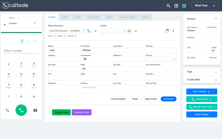Viewport: 222px width, 139px height.
Task: Collapse the Contact side panel
Action: tap(216, 18)
